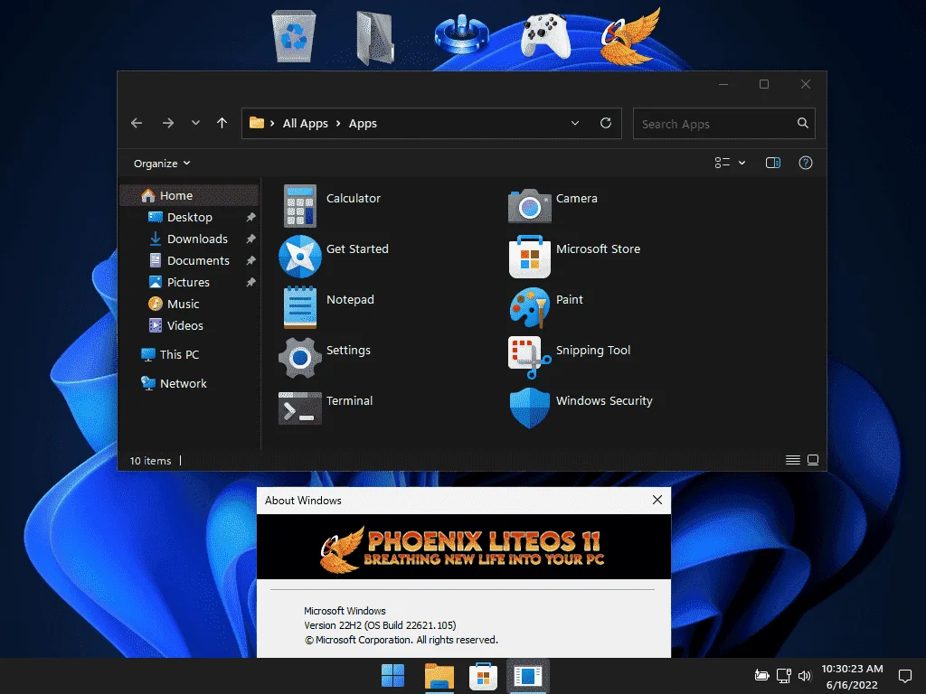Expand the address bar history dropdown
The height and width of the screenshot is (694, 926).
(575, 123)
